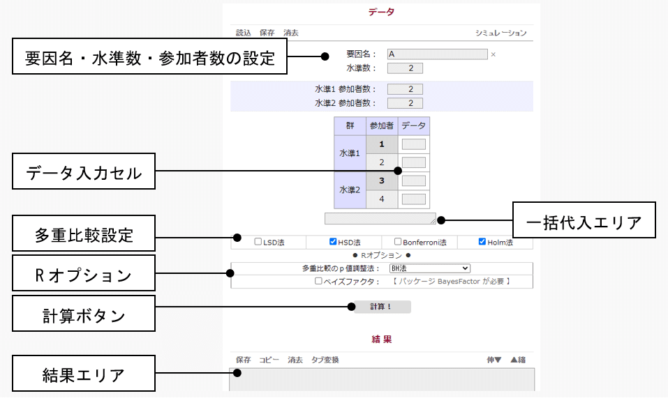The width and height of the screenshot is (668, 398).
Task: Click 読込 in the data toolbar
Action: click(244, 33)
